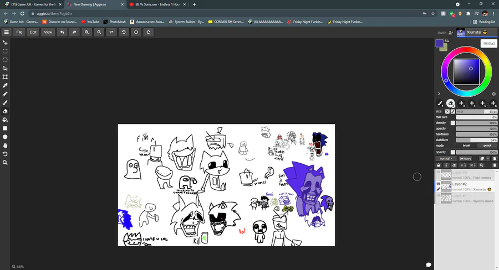Image resolution: width=499 pixels, height=270 pixels.
Task: Open a new browser tab
Action: coord(195,4)
